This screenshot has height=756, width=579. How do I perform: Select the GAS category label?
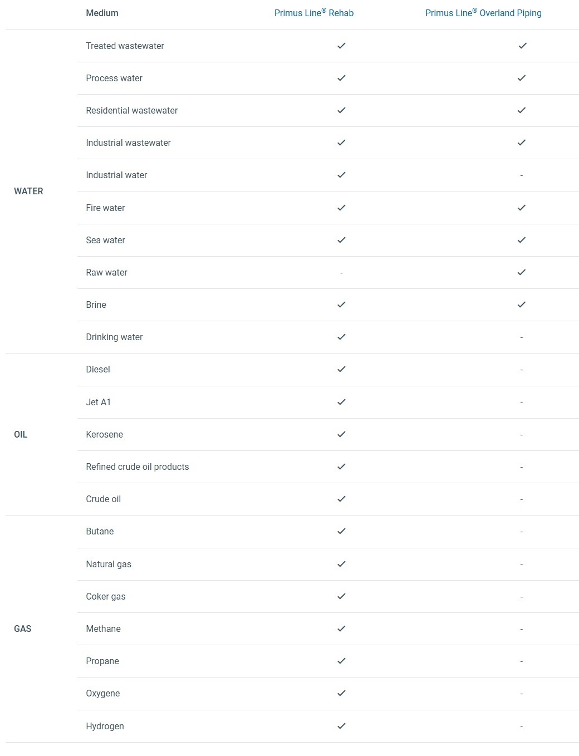(x=23, y=629)
